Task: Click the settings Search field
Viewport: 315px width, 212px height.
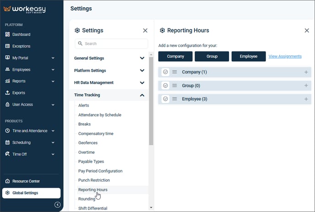Action: click(112, 43)
